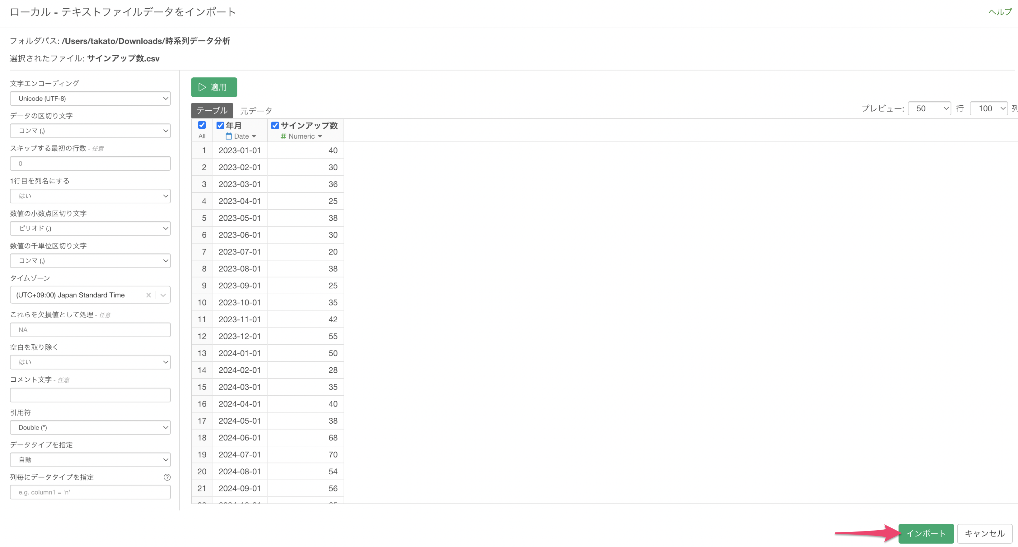Select the テーブル tab
This screenshot has width=1018, height=547.
click(212, 110)
